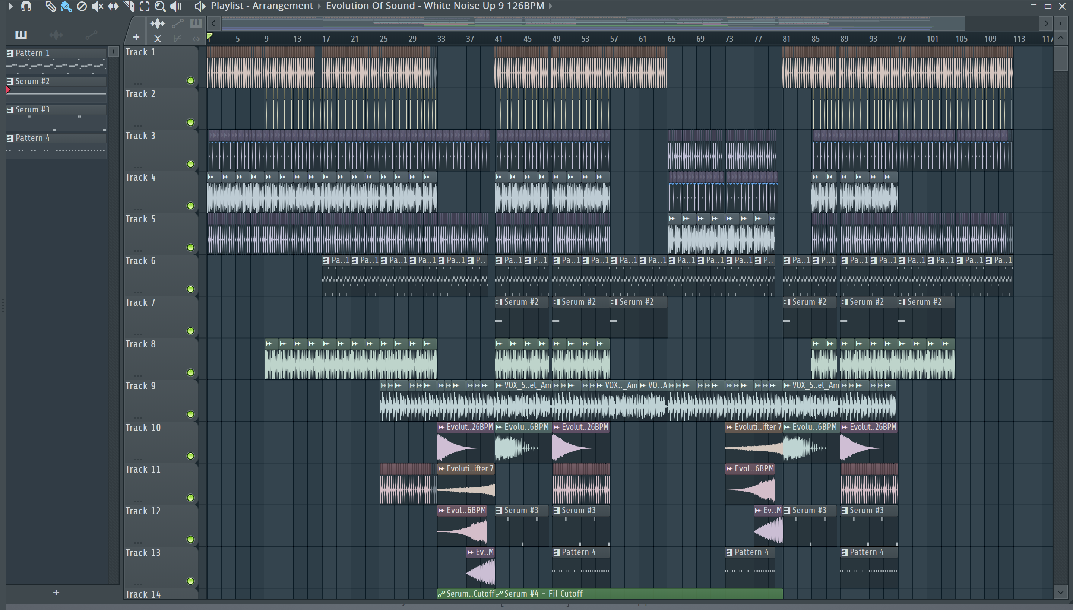Choose the Select tool
This screenshot has height=610, width=1073.
coord(145,6)
